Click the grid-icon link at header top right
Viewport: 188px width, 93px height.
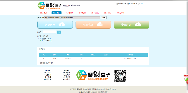point(121,3)
